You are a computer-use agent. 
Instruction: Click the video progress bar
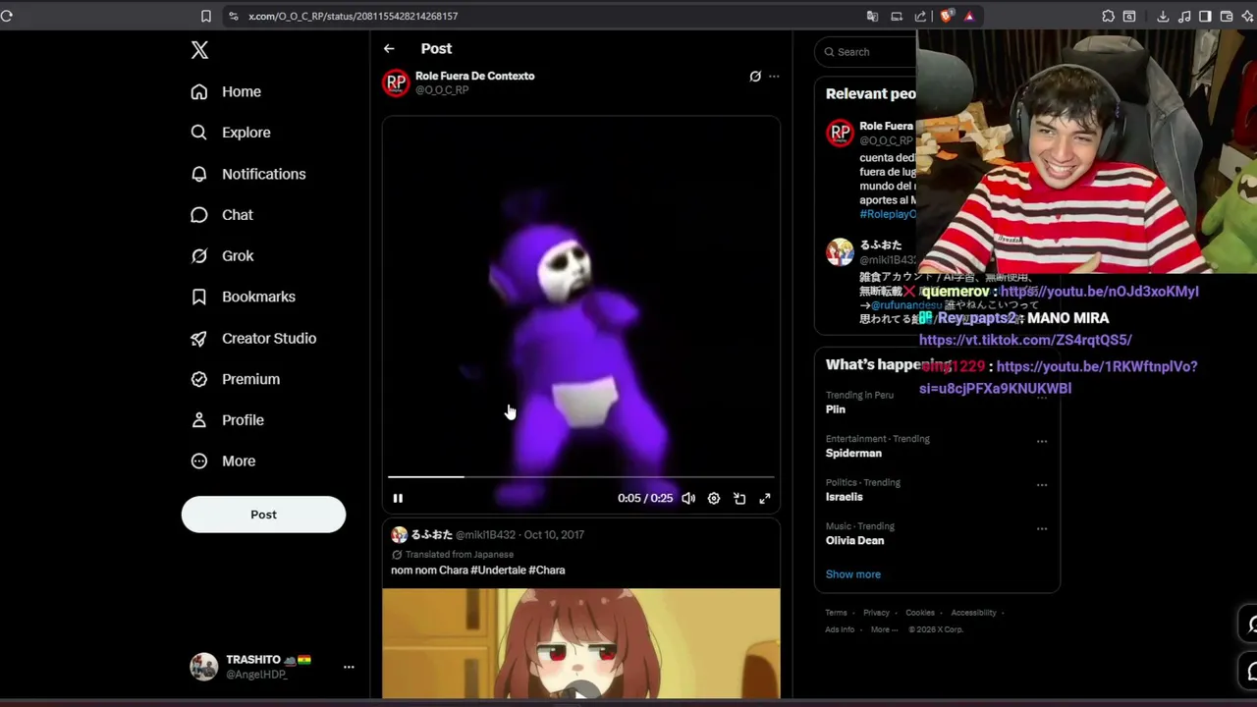click(580, 477)
